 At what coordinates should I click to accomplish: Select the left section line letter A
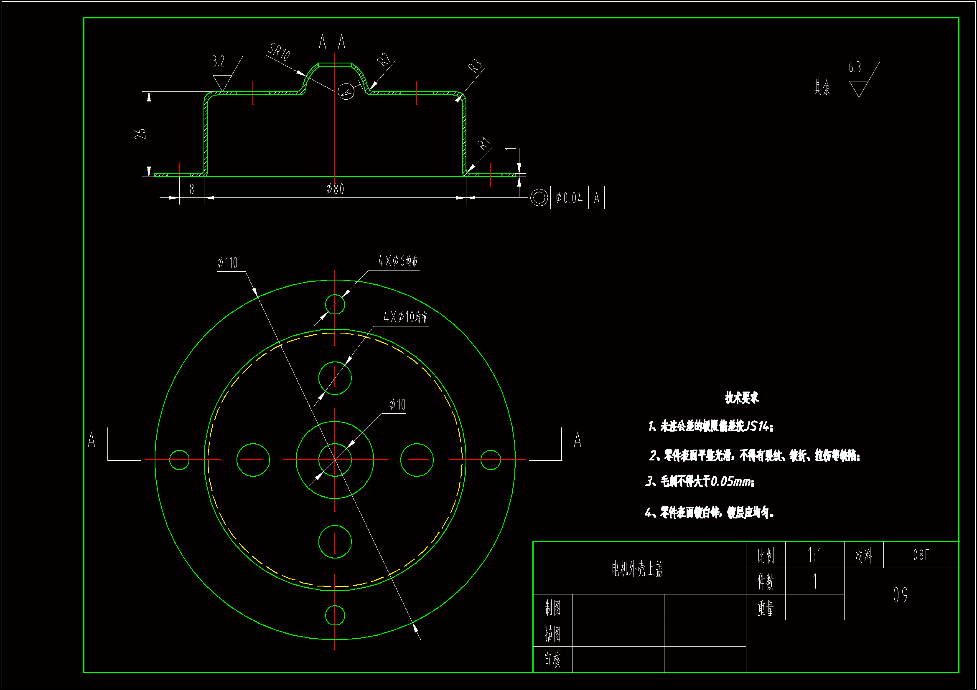point(92,440)
